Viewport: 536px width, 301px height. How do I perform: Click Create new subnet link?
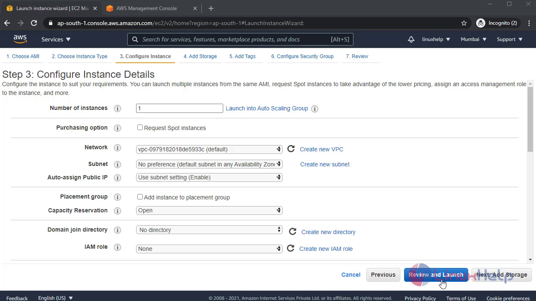(x=325, y=164)
